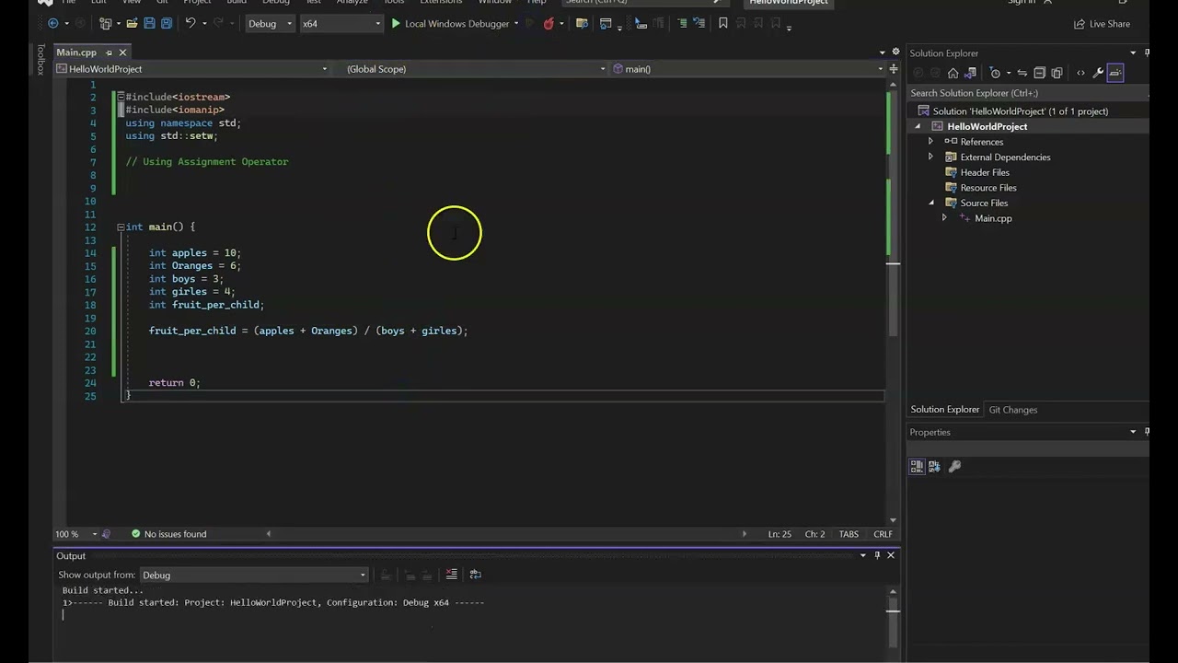The image size is (1178, 663).
Task: Select the Header Files folder
Action: 984,172
